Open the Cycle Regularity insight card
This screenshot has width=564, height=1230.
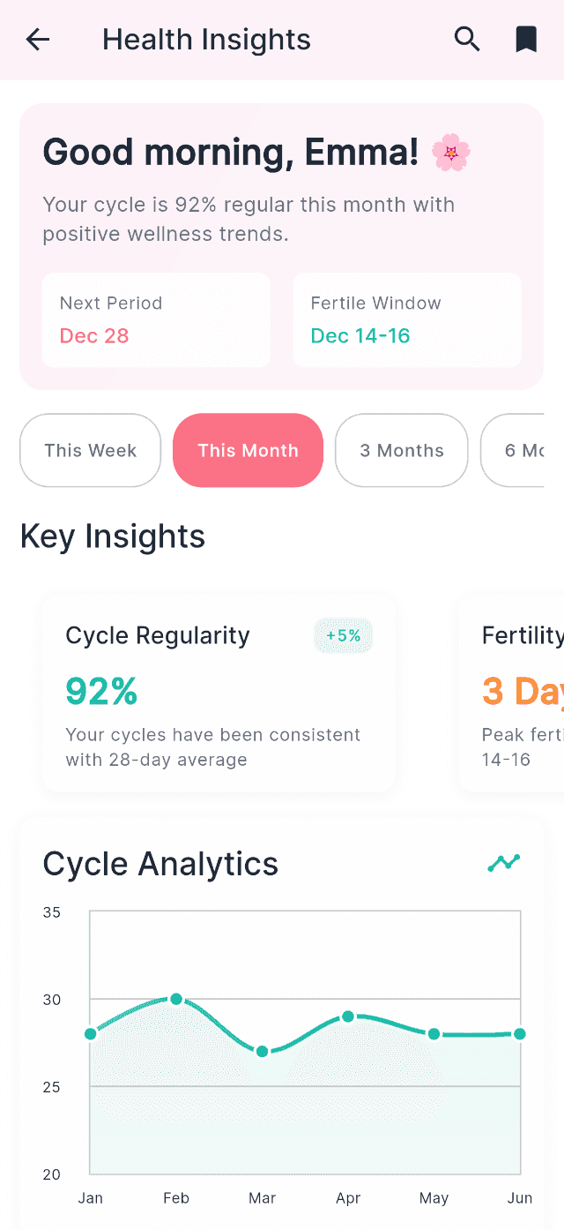point(219,694)
